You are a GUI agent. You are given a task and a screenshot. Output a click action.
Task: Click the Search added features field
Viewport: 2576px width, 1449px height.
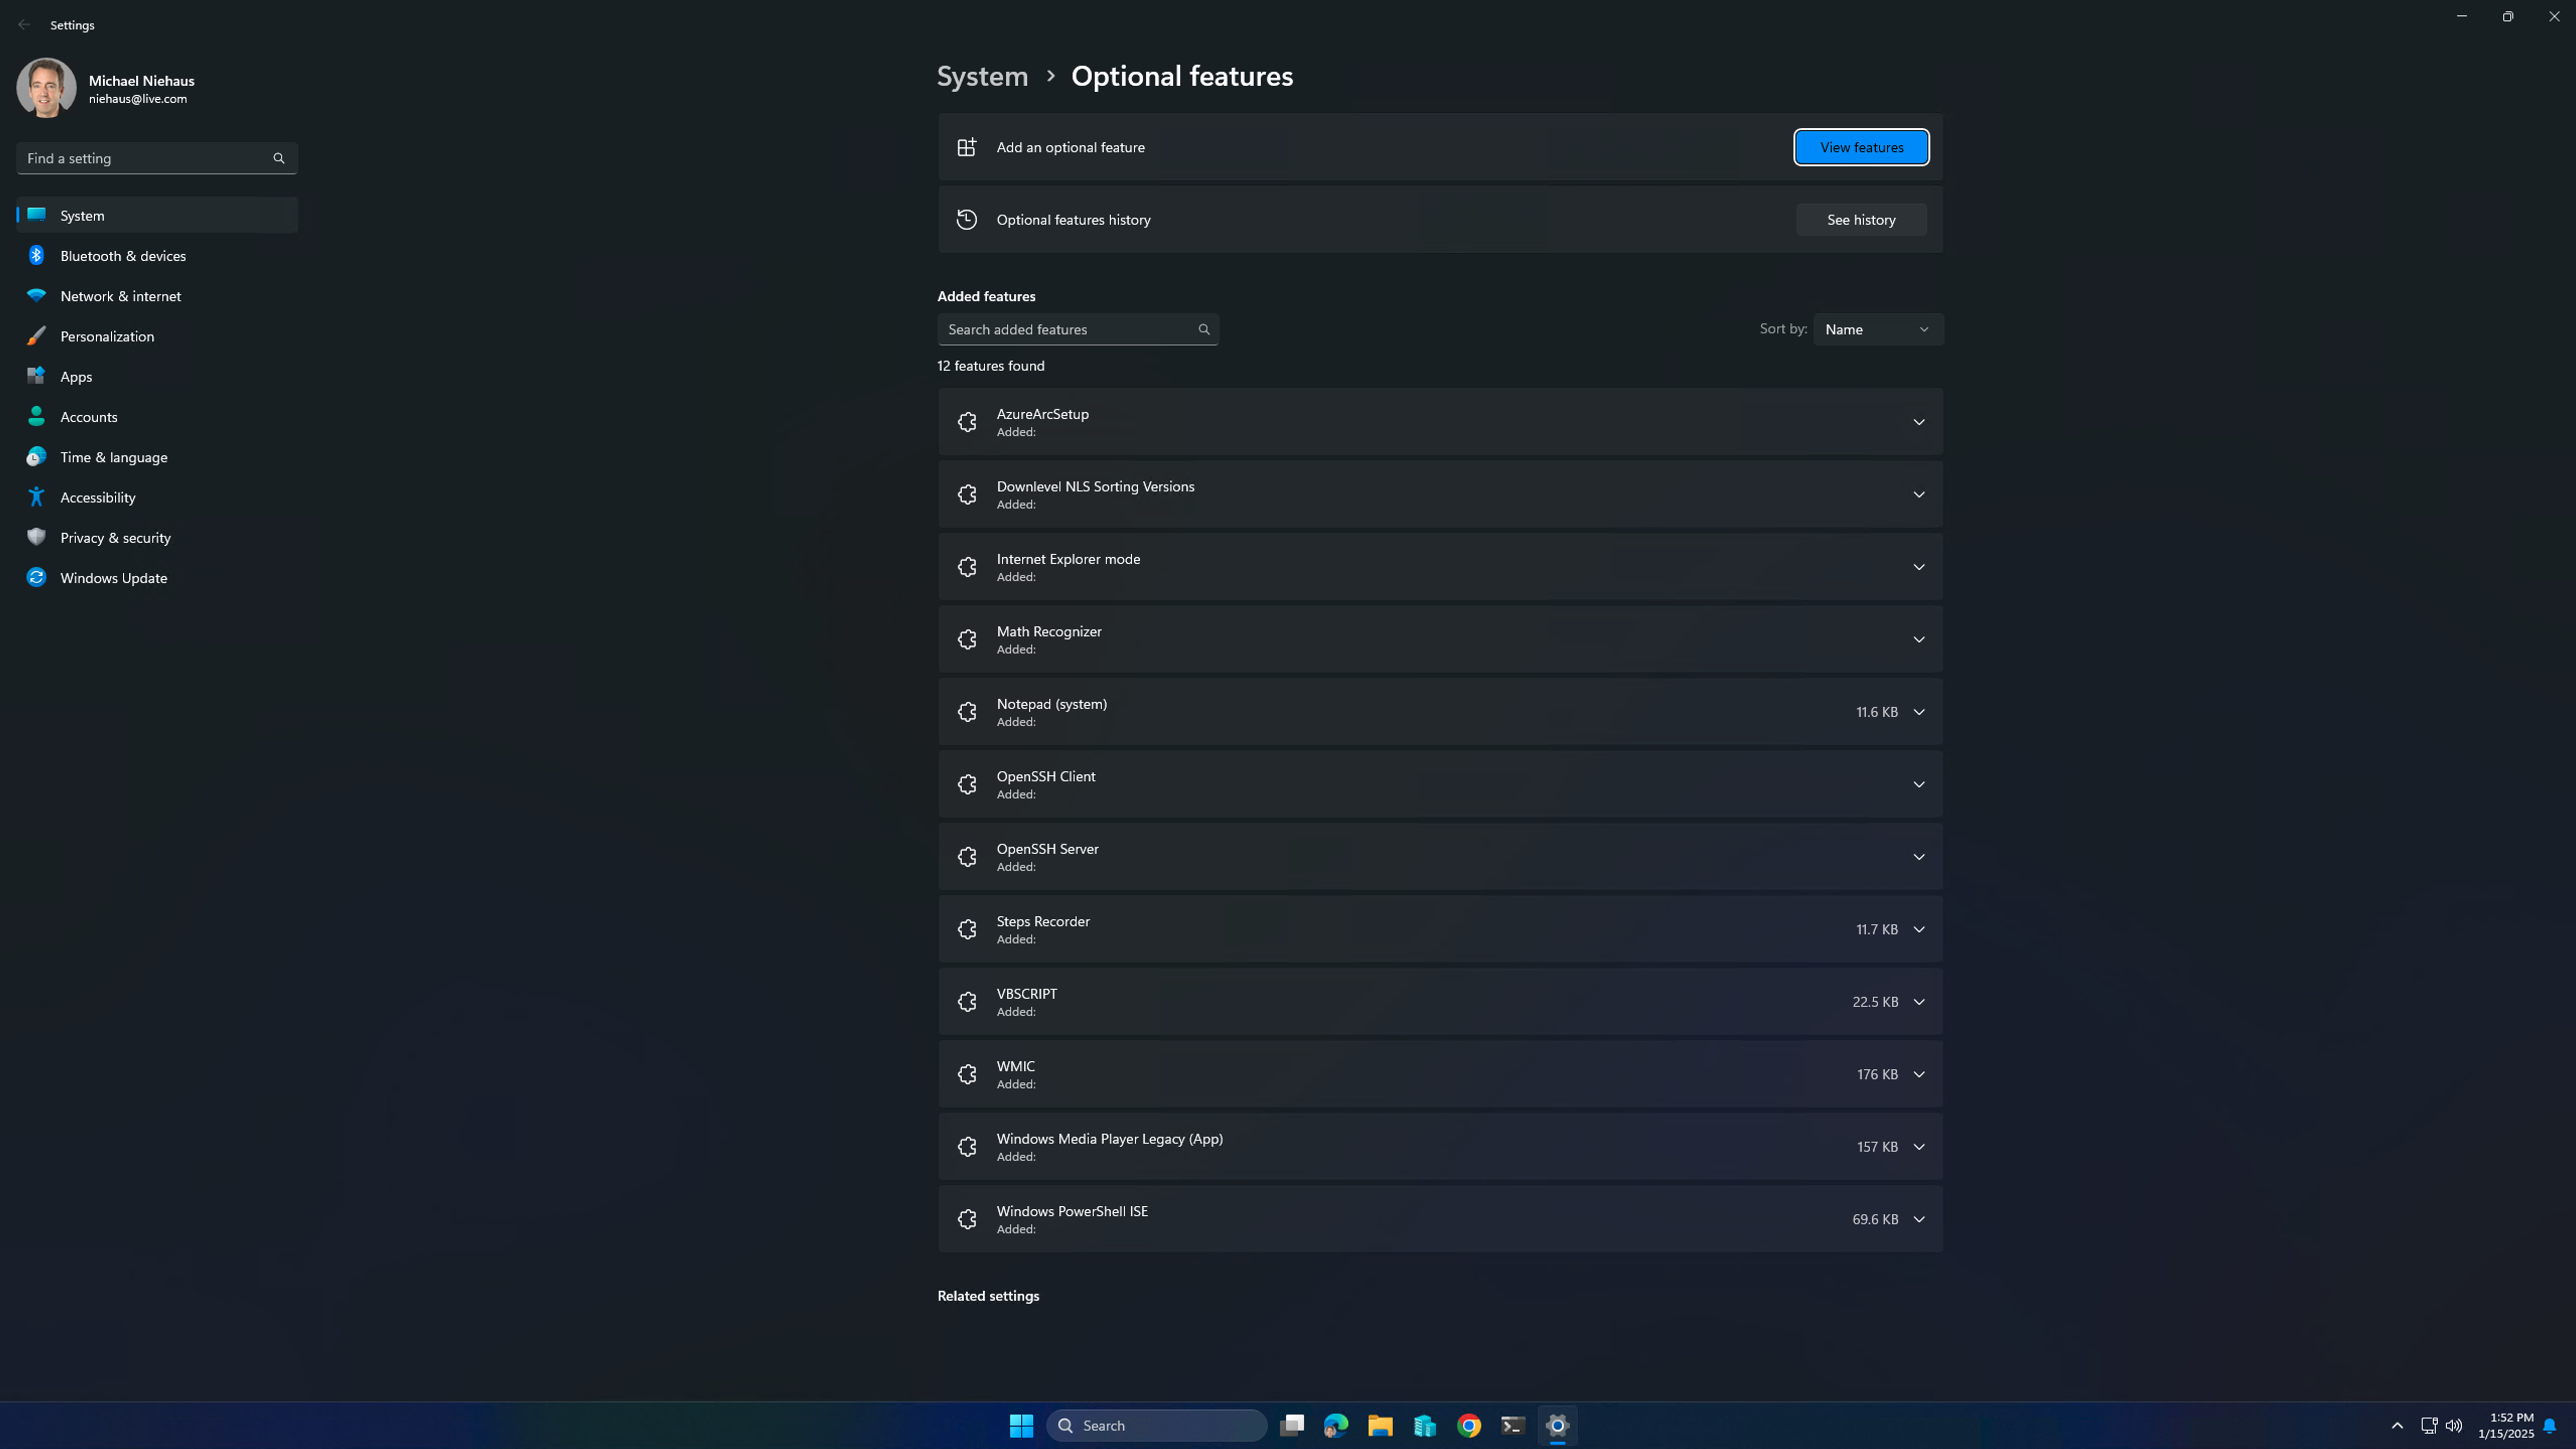[x=1068, y=329]
